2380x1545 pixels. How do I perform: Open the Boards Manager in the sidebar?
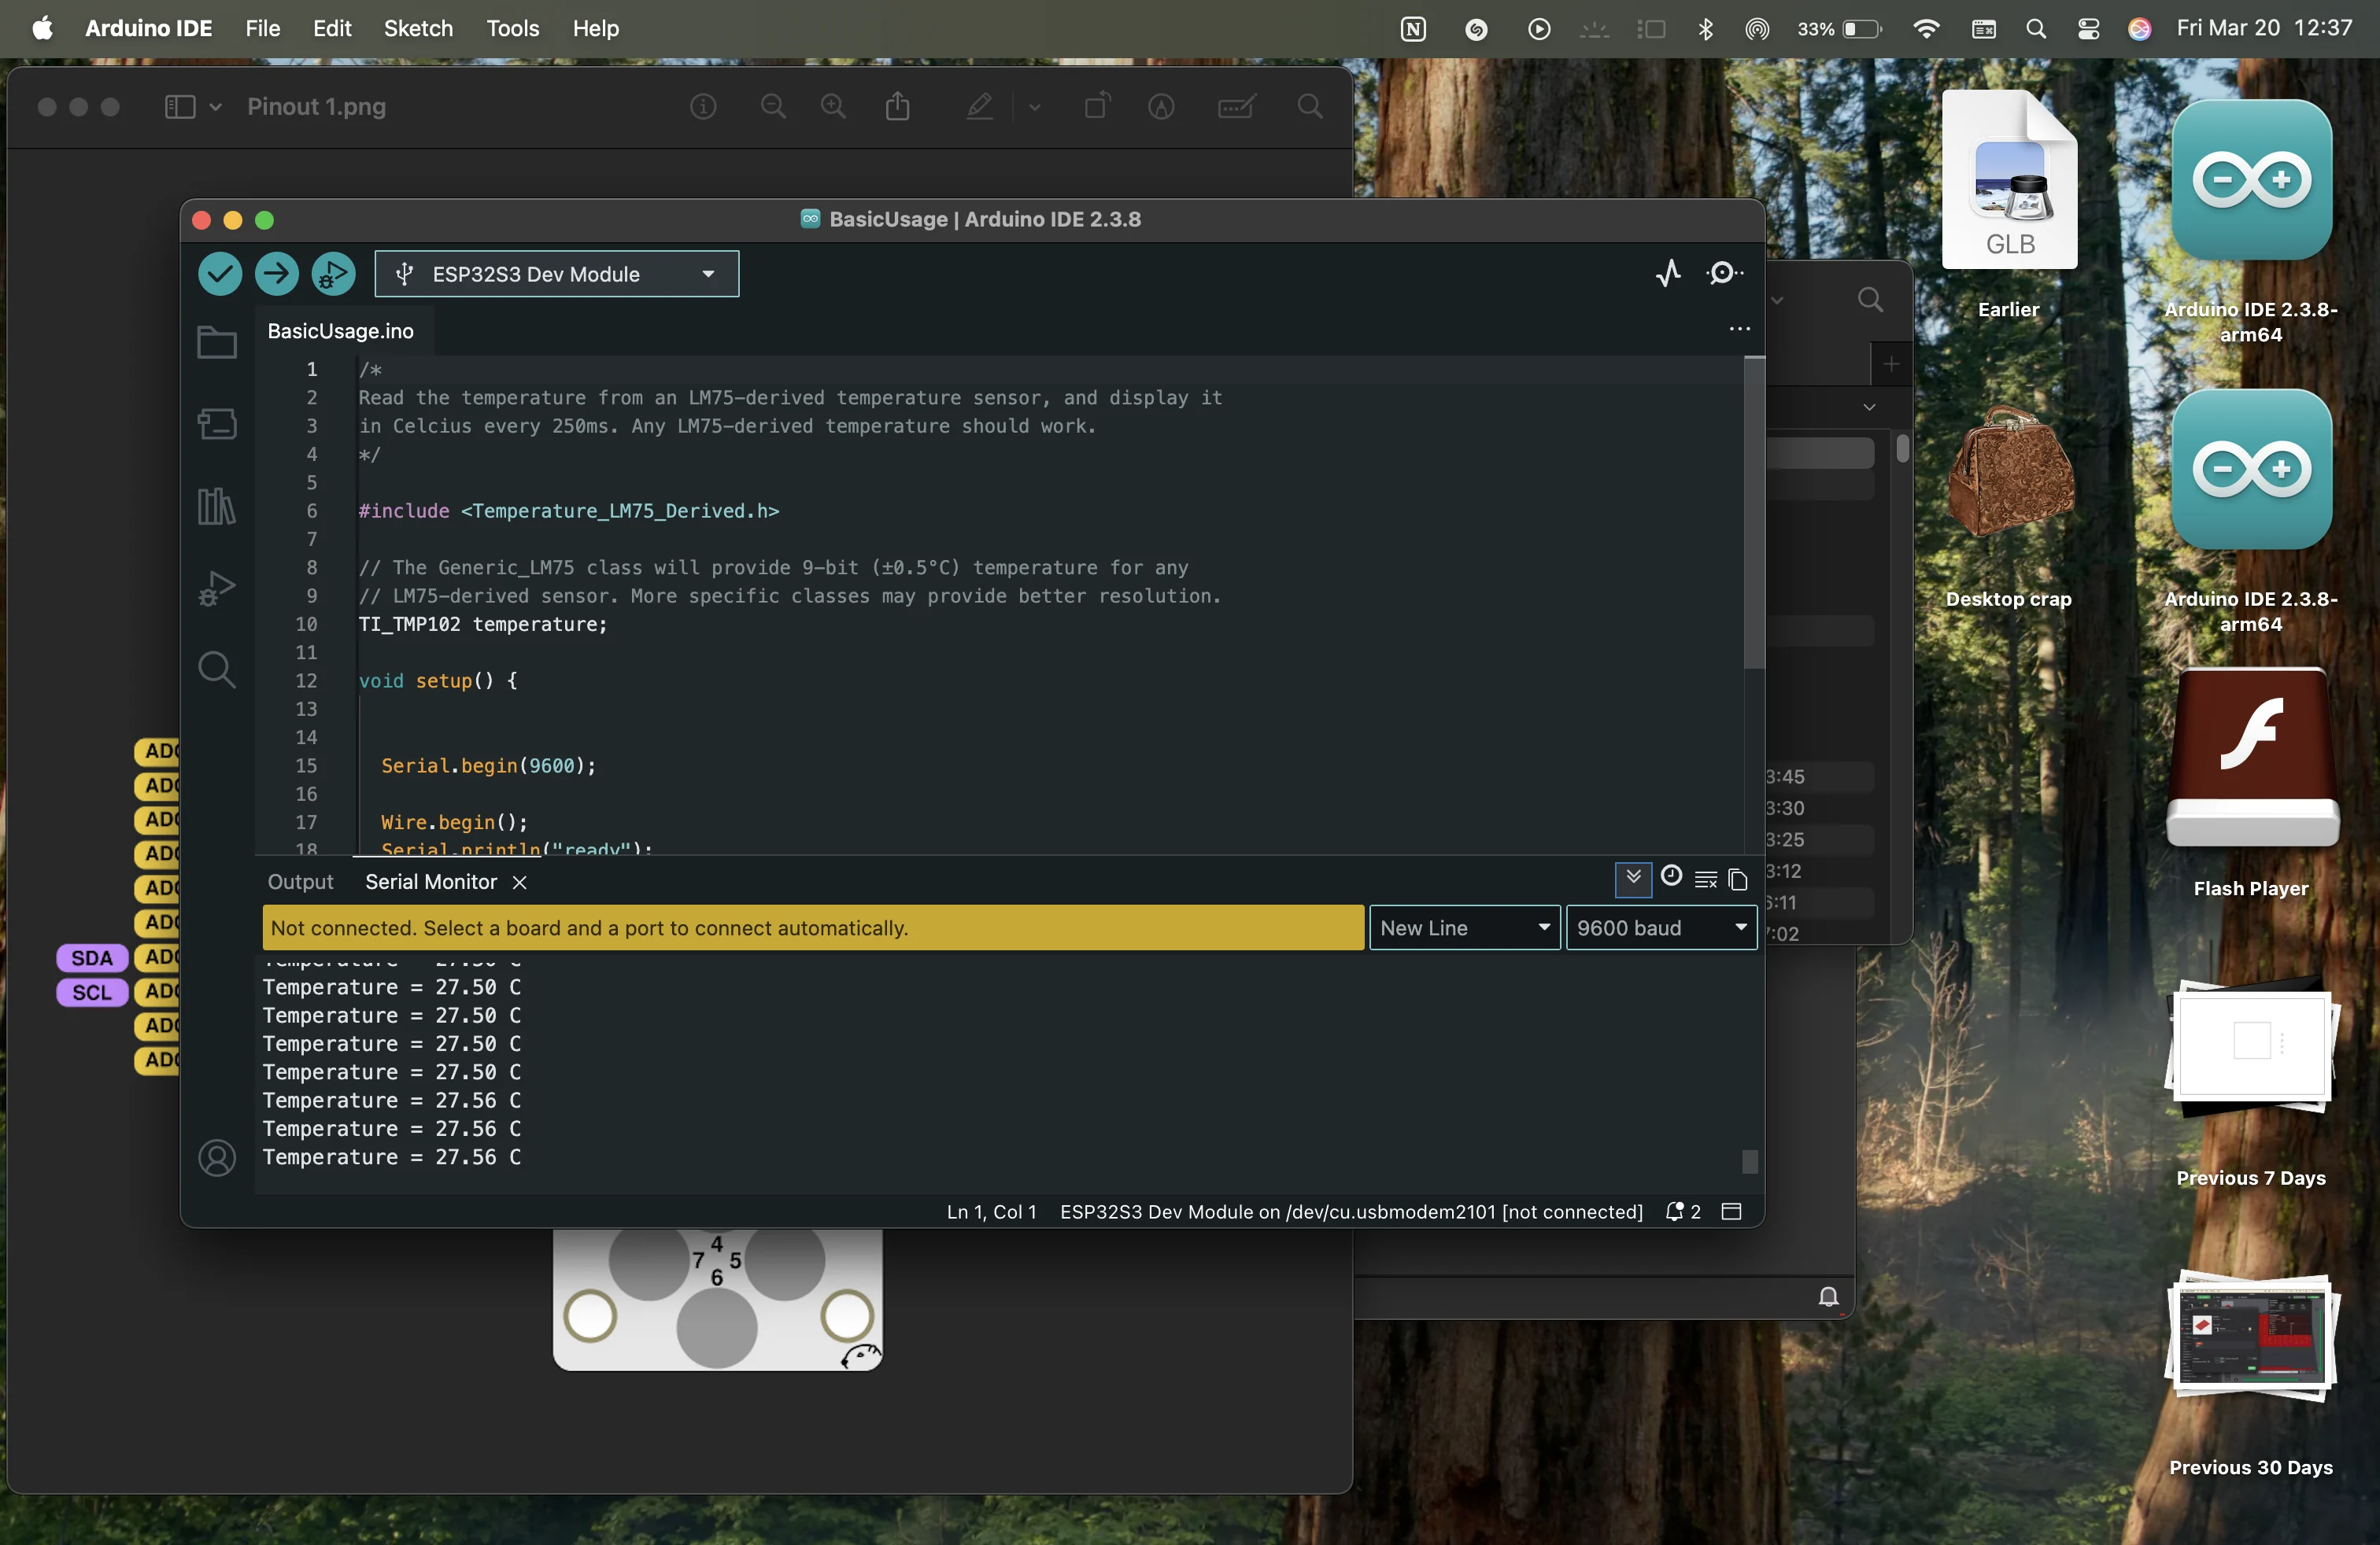tap(217, 424)
